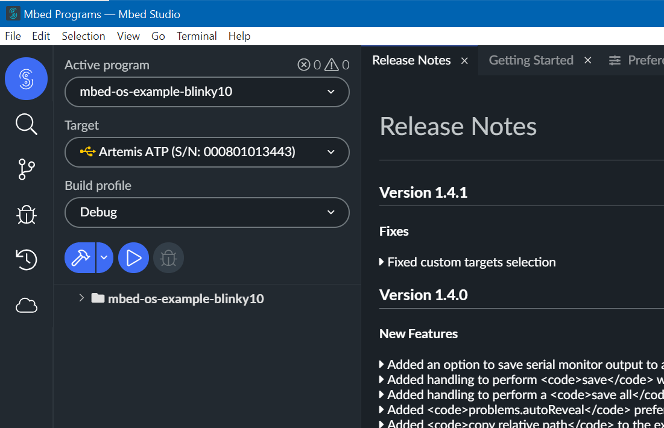Close the Release Notes tab
664x428 pixels.
coord(464,61)
